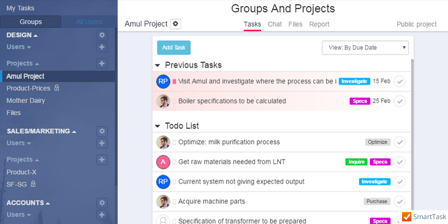Collapse the Todo List section

pyautogui.click(x=158, y=126)
